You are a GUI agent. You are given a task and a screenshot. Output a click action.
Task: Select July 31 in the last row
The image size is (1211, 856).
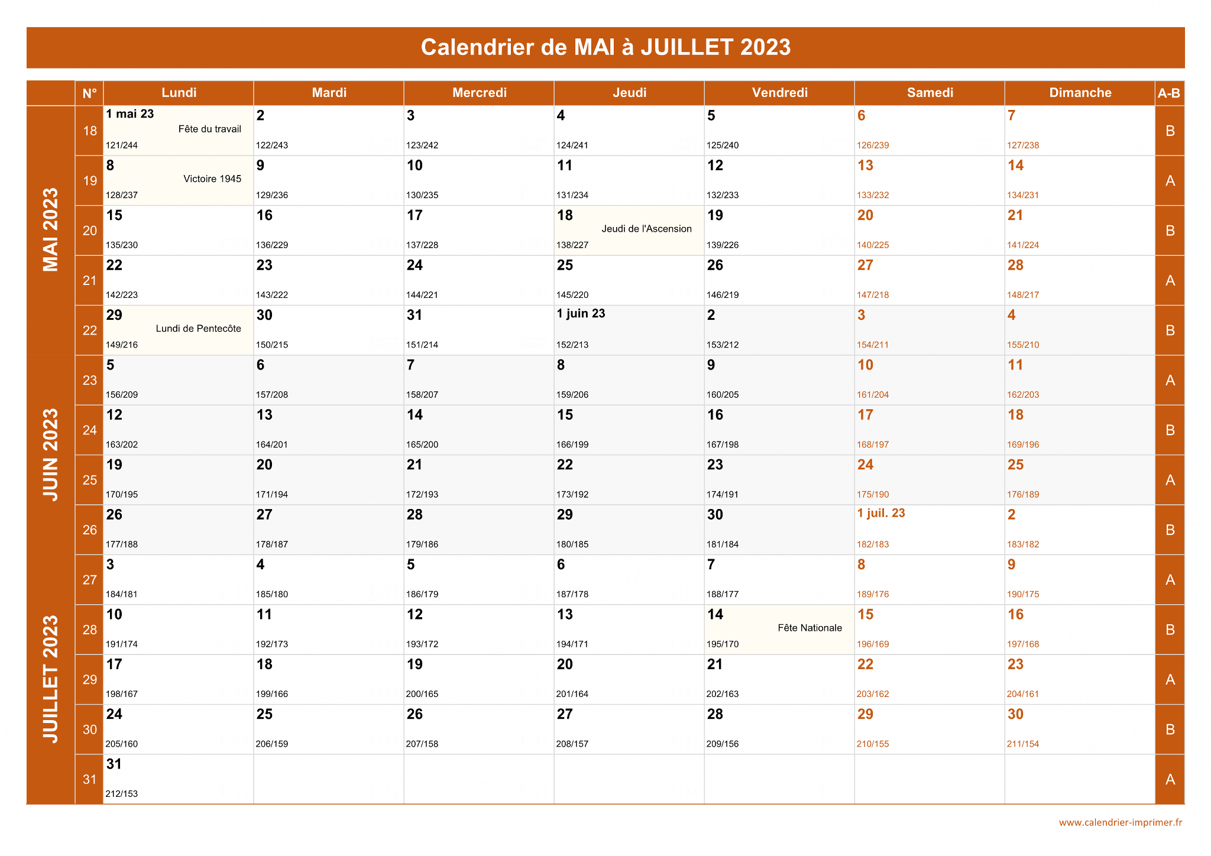click(x=179, y=779)
